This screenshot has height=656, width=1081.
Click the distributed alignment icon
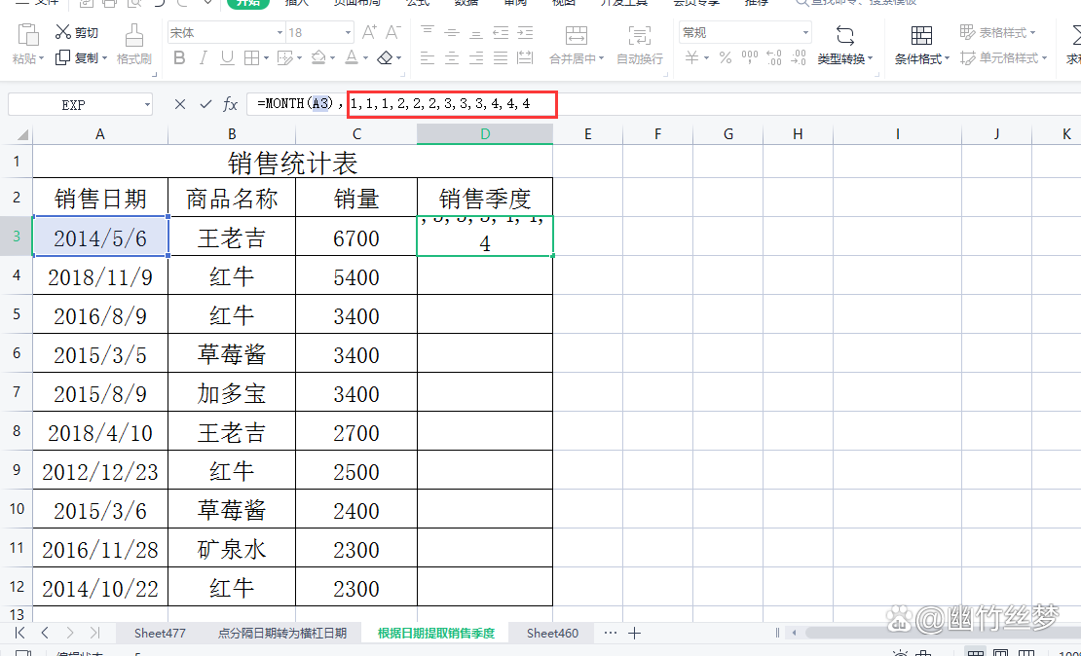point(525,58)
